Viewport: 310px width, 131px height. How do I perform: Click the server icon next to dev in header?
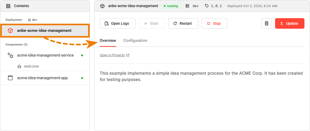pyautogui.click(x=188, y=6)
